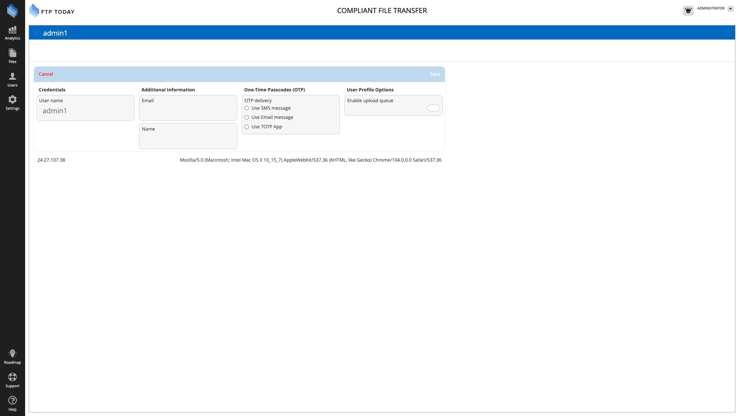Open the Roadmap pin icon
This screenshot has height=416, width=739.
pyautogui.click(x=12, y=354)
